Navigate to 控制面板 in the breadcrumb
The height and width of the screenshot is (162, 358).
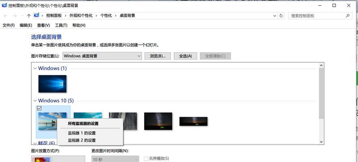[x=54, y=15]
